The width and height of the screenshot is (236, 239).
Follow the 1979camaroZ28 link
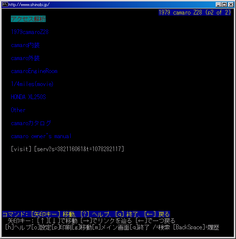tap(30, 32)
